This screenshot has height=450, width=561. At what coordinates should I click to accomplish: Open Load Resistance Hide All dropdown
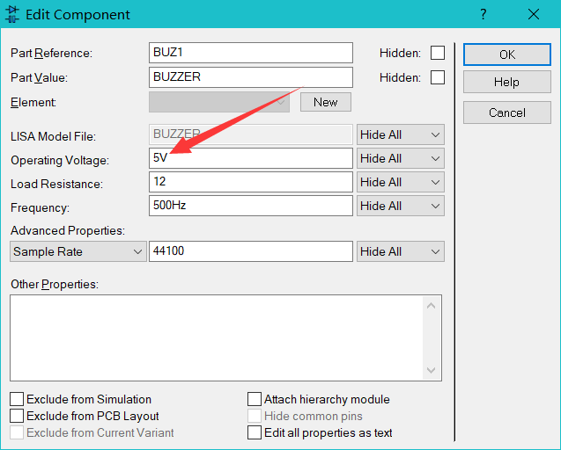click(401, 182)
